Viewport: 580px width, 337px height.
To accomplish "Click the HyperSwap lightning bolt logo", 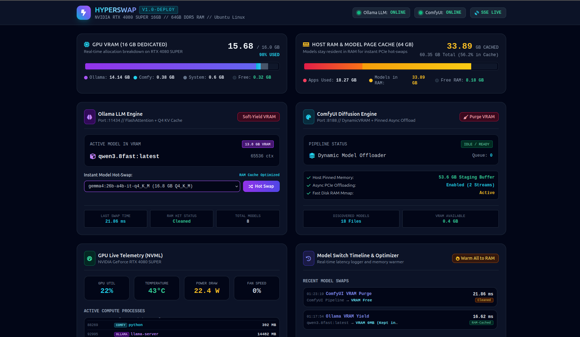I will pos(84,13).
